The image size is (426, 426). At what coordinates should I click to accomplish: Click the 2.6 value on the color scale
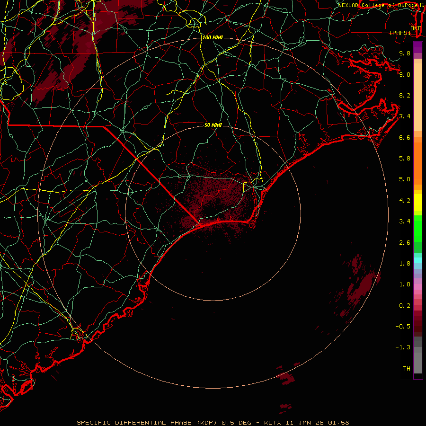tap(405, 243)
